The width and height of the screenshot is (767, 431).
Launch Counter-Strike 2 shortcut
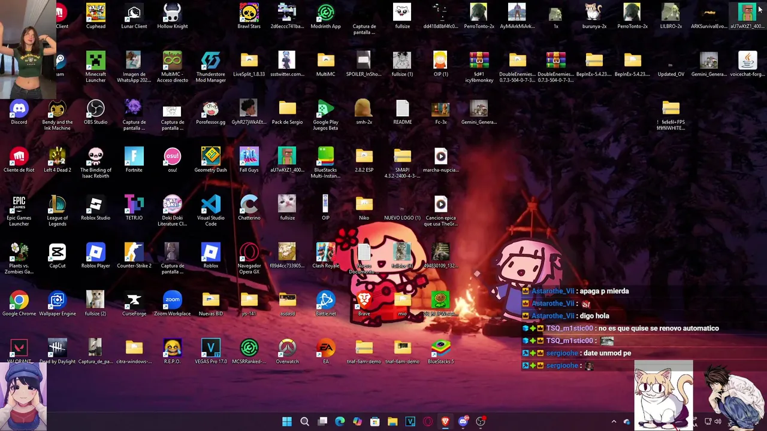click(x=134, y=256)
